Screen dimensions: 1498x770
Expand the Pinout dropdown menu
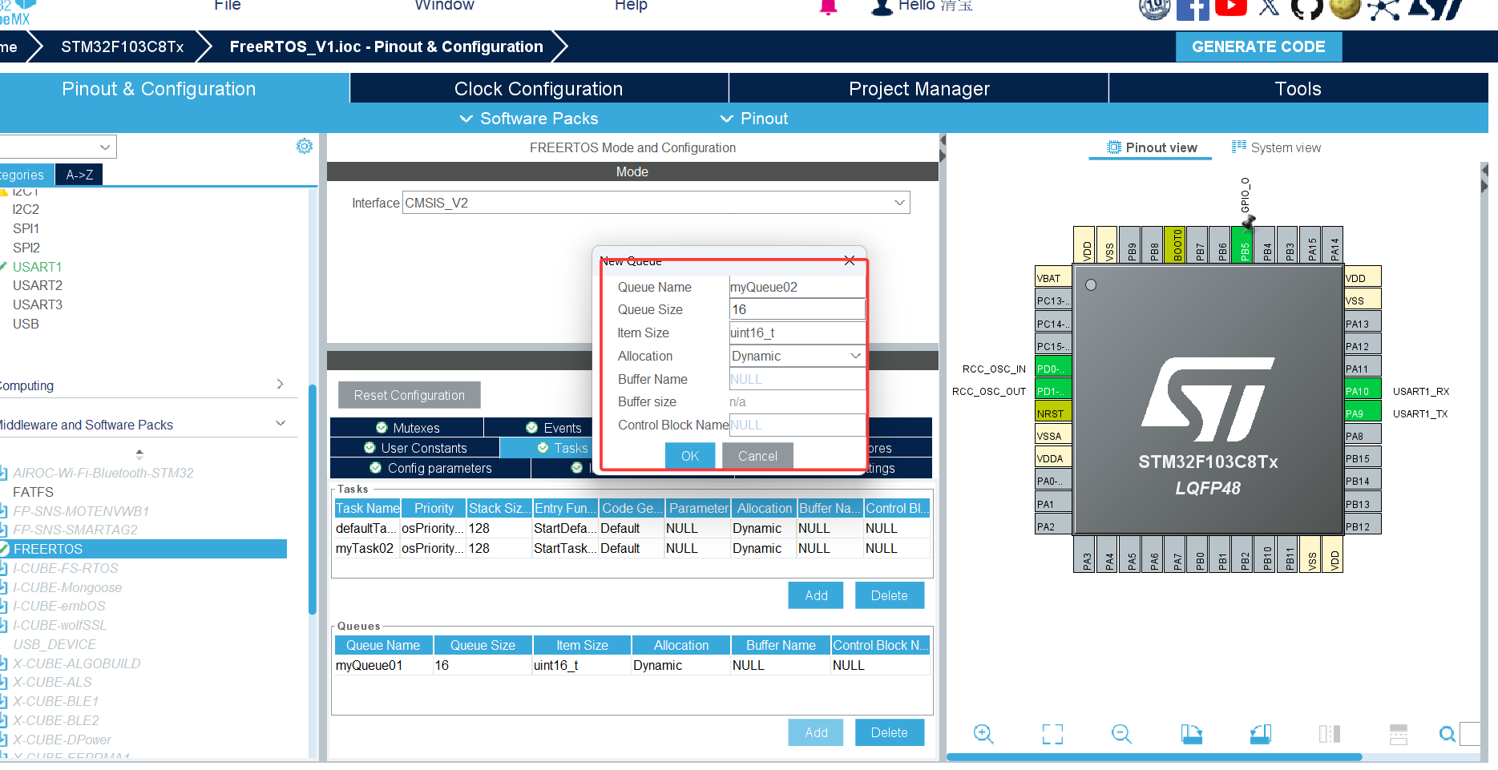(x=754, y=119)
